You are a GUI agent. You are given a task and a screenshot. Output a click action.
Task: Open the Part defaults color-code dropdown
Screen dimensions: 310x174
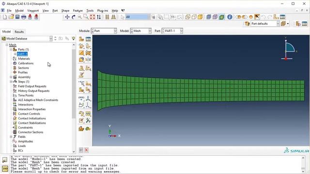265,24
